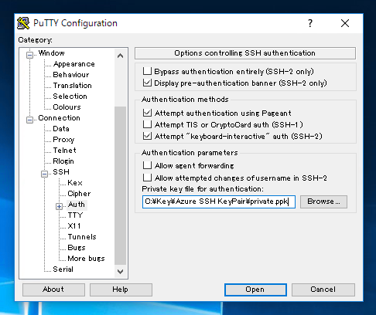Screen dimensions: 376x315
Task: Expand the Auth tree node
Action: pos(59,206)
